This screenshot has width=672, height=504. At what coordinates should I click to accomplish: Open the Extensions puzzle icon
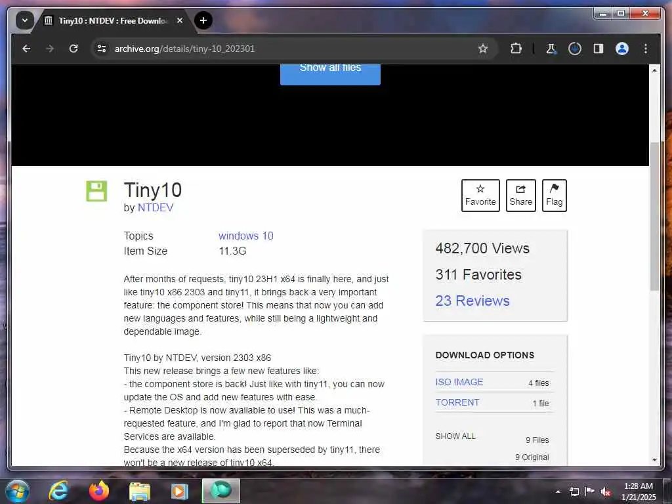[x=516, y=49]
